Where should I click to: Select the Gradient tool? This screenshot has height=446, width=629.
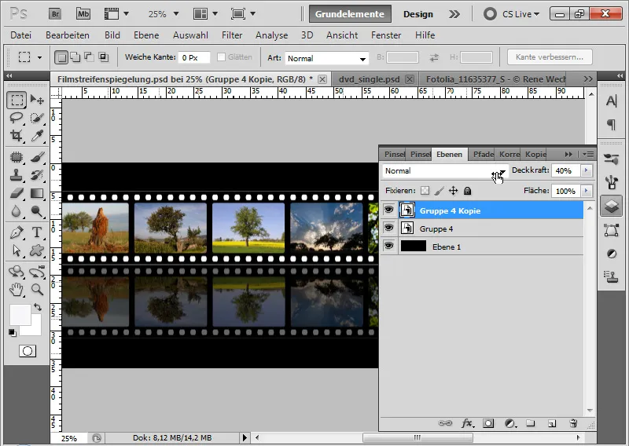[37, 193]
